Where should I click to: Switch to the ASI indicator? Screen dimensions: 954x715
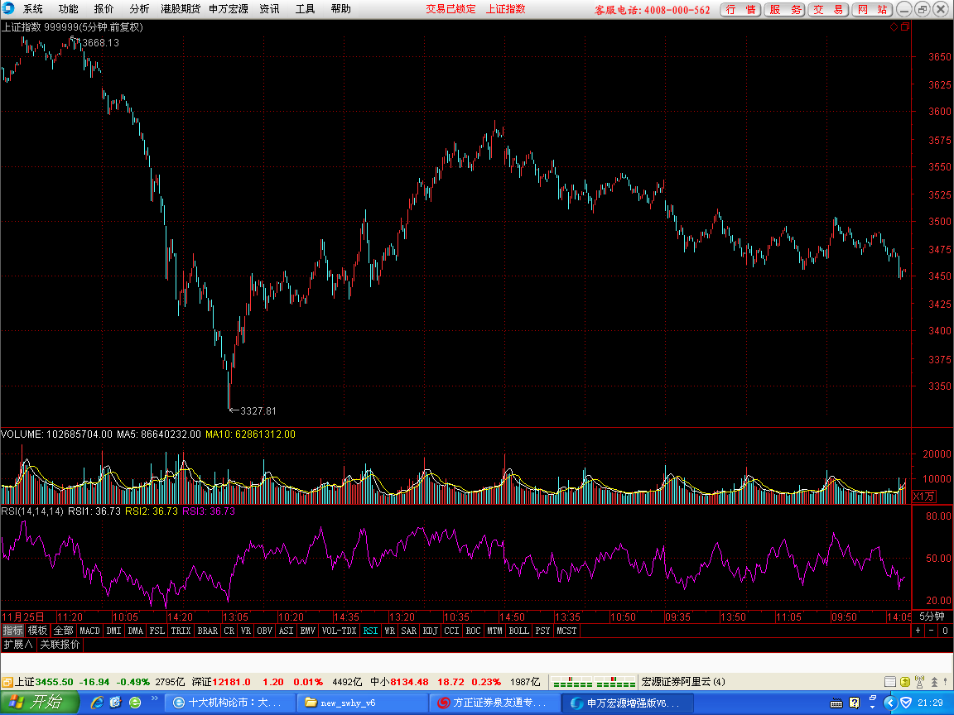click(x=286, y=631)
